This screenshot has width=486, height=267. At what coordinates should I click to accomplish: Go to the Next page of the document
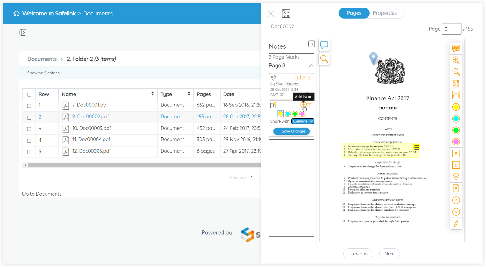pyautogui.click(x=389, y=254)
